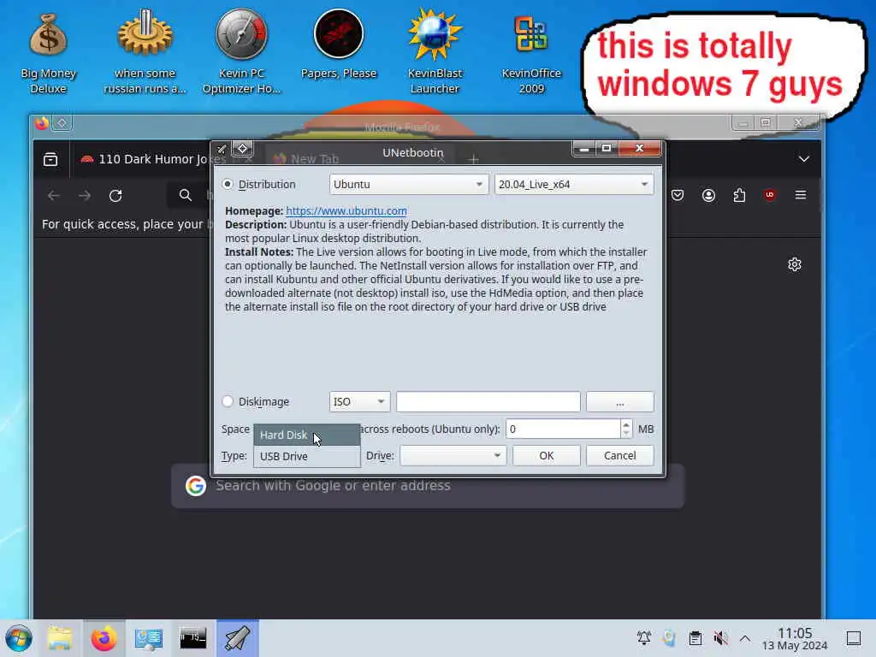The image size is (876, 657).
Task: Click the taskbar clock 11:05
Action: 795,638
